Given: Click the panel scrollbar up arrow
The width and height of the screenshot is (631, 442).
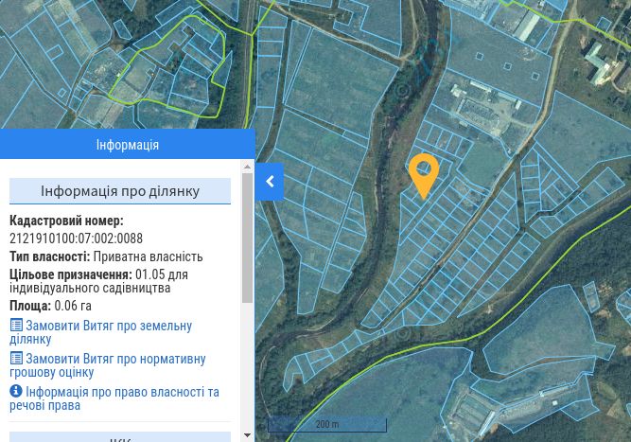Looking at the screenshot, I should coord(247,167).
